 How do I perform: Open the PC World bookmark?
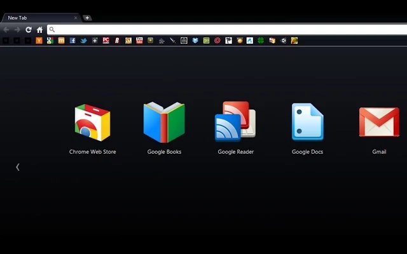pos(106,41)
